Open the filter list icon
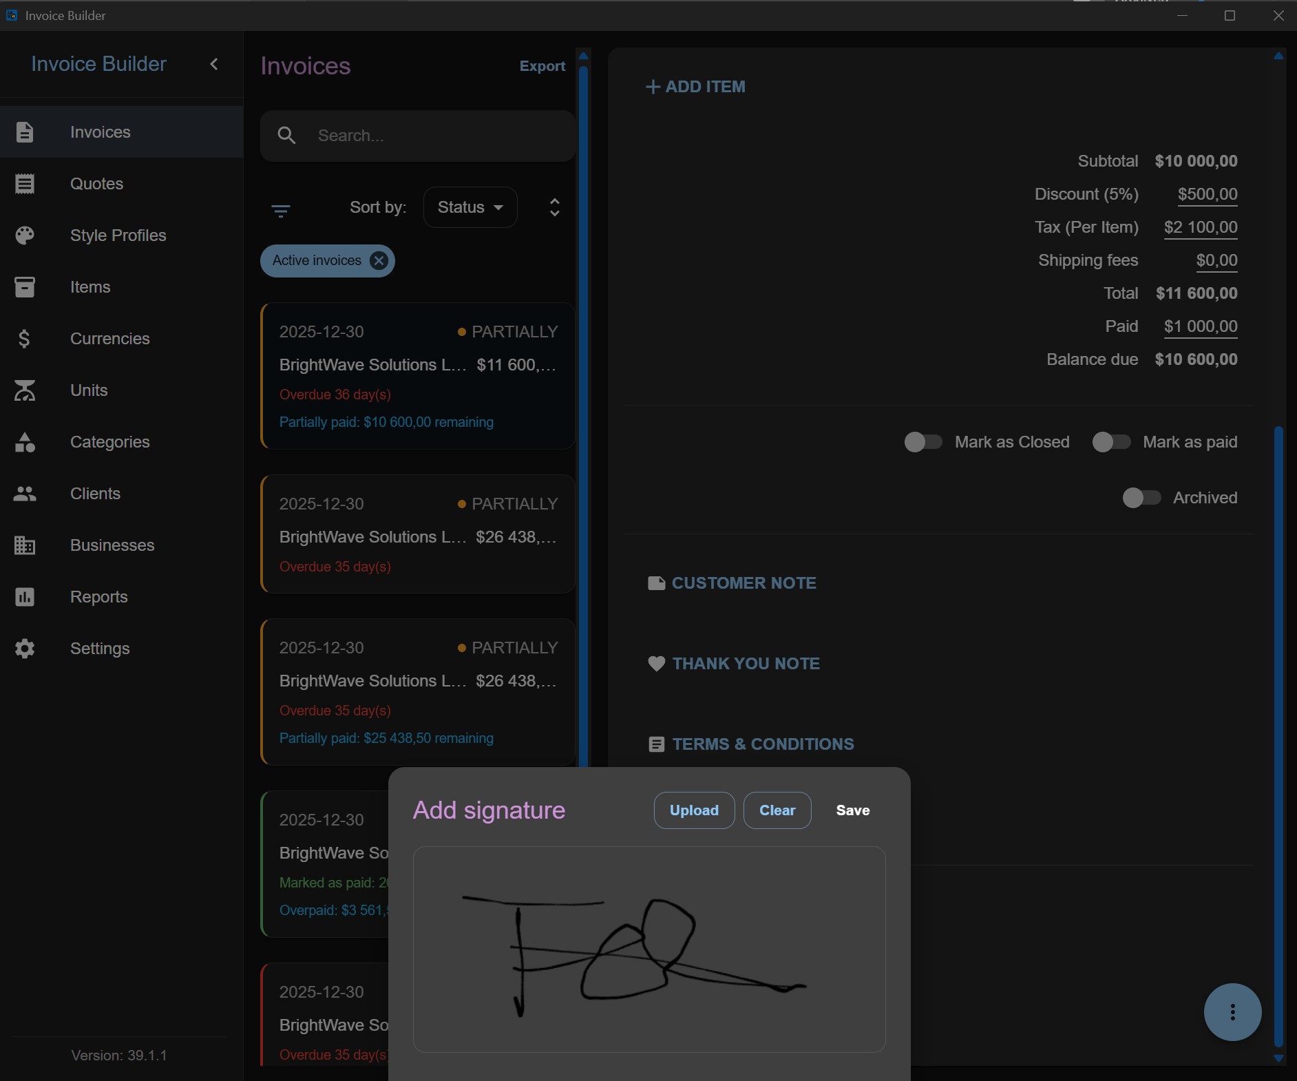Screen dimensions: 1297x1081 [281, 211]
